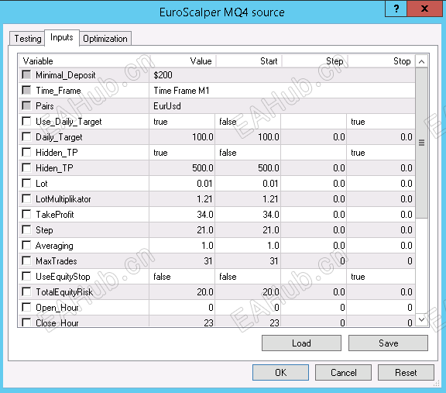Click Hiden_TP value 500.0

coord(182,168)
